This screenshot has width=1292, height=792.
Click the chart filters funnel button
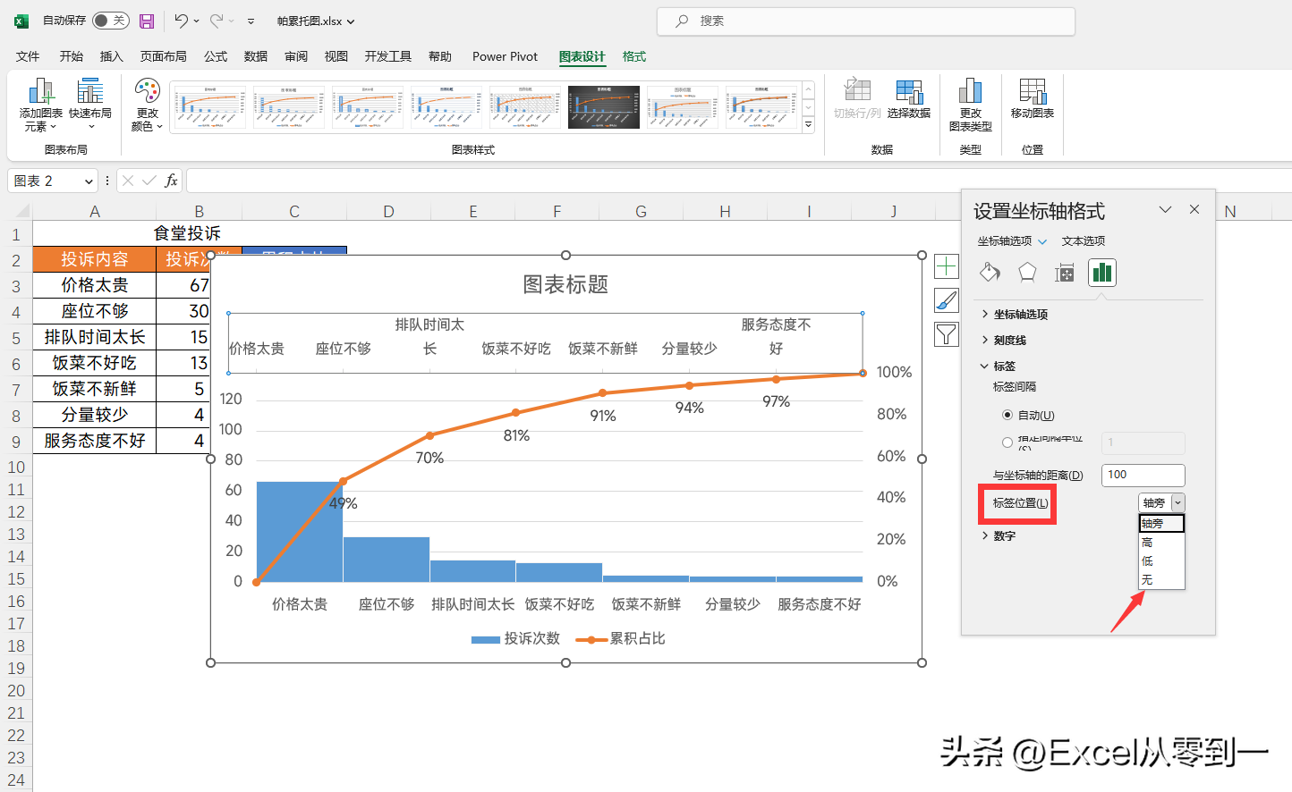pyautogui.click(x=947, y=334)
